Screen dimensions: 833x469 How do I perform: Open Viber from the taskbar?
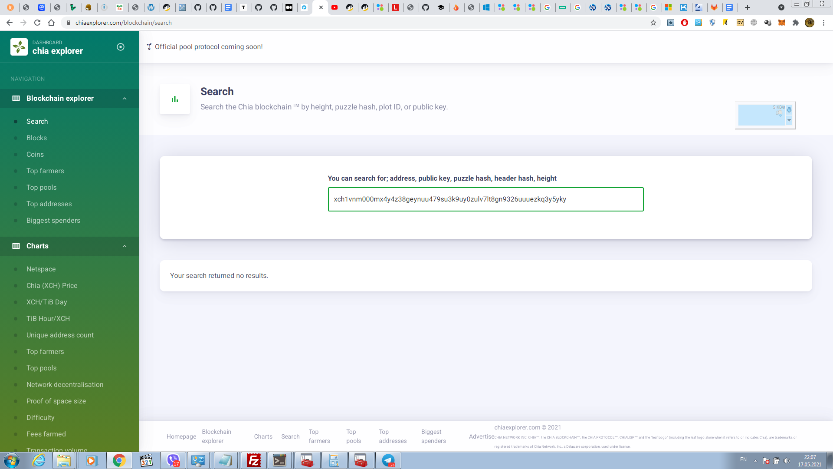tap(174, 460)
